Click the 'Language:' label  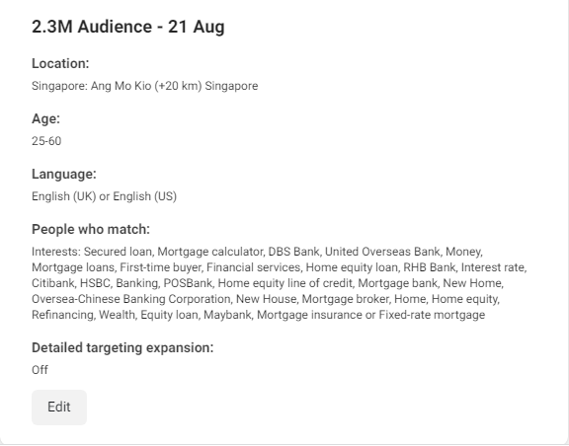pyautogui.click(x=64, y=174)
